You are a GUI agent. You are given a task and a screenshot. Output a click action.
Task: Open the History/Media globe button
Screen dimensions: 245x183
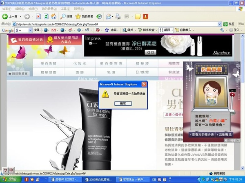click(99, 16)
